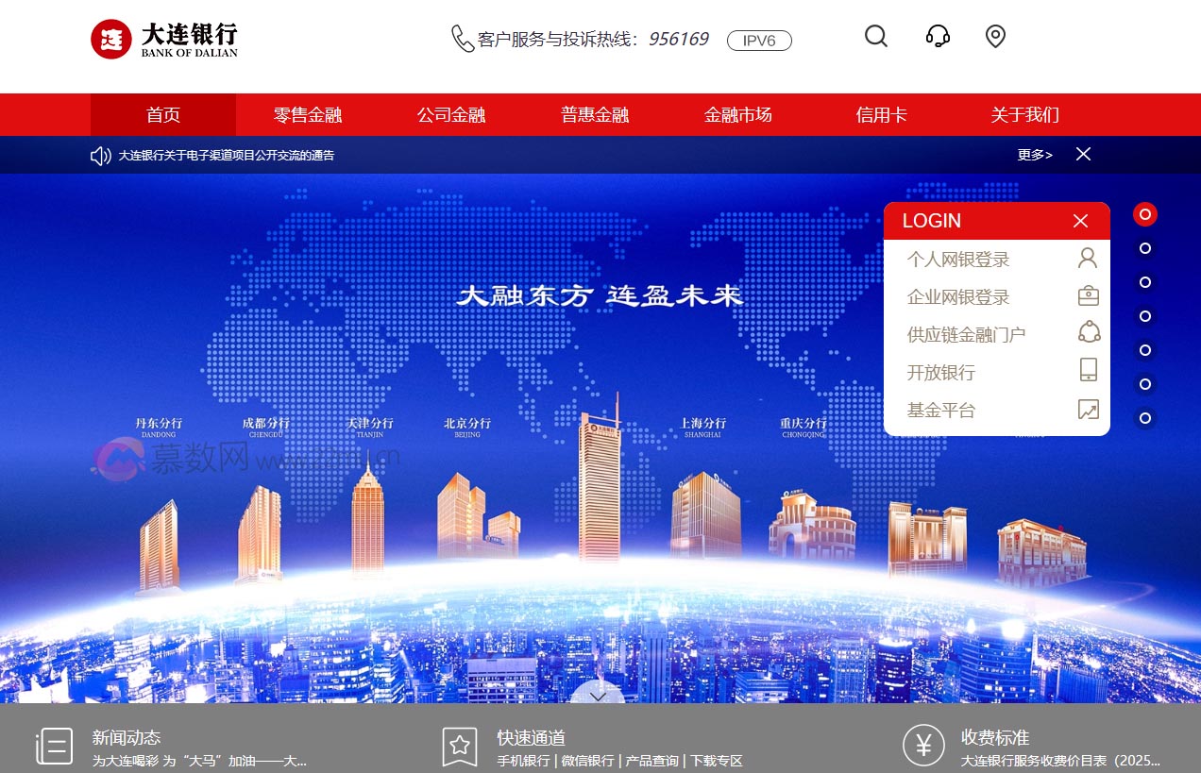Close the LOGIN panel
Image resolution: width=1201 pixels, height=773 pixels.
(1080, 220)
